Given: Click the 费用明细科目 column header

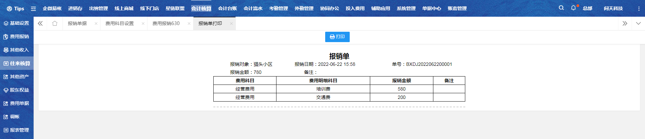Looking at the screenshot, I should coord(323,81).
